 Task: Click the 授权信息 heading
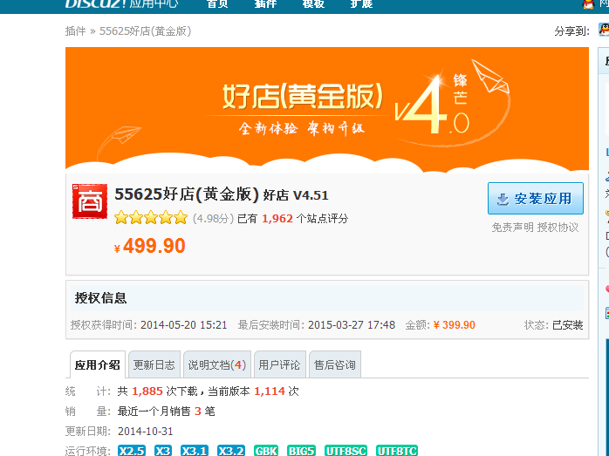point(100,298)
